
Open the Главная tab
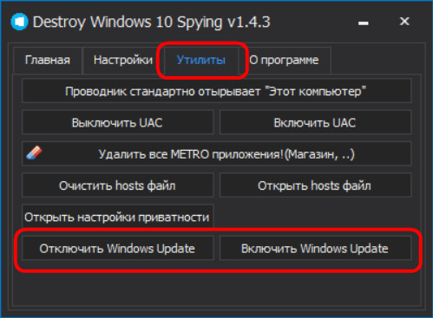pos(48,60)
